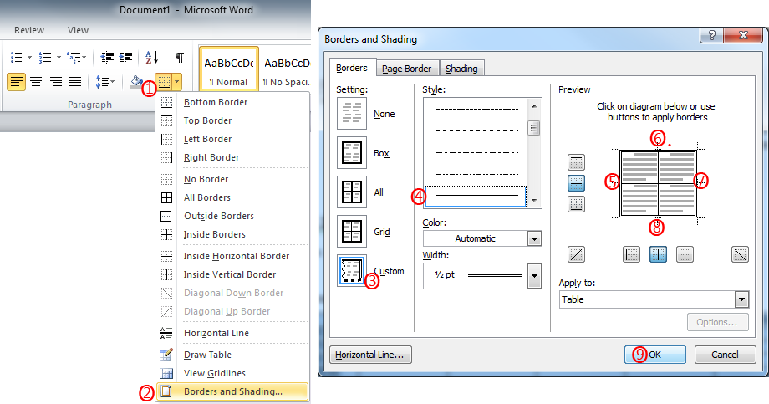The image size is (769, 404).
Task: Toggle bottom border preview button
Action: click(x=576, y=204)
